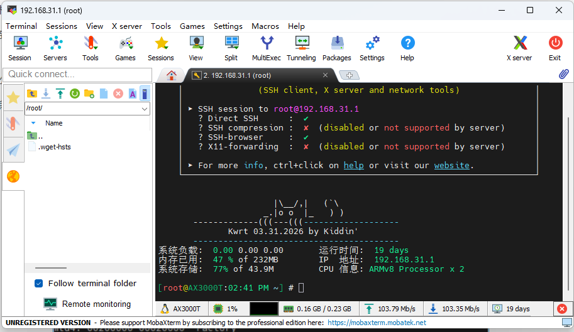Add a new tab with plus button
Viewport: 574px width, 332px height.
(349, 75)
